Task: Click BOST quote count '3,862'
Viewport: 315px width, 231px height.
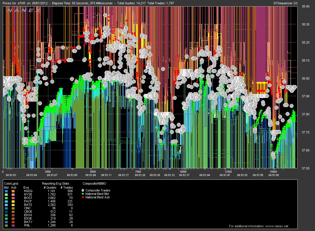Action: click(52, 198)
